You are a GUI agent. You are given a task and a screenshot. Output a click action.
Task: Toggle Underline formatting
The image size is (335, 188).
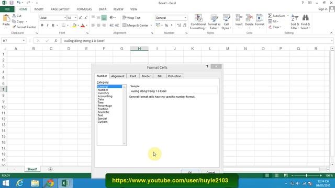click(x=53, y=25)
